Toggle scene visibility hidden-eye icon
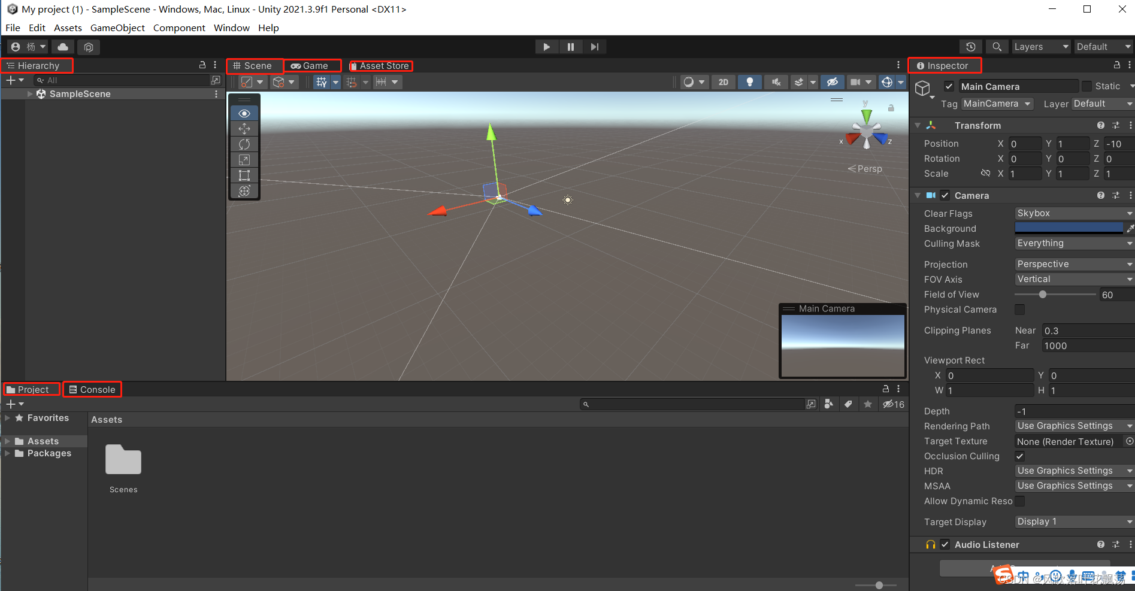This screenshot has height=591, width=1135. point(833,82)
